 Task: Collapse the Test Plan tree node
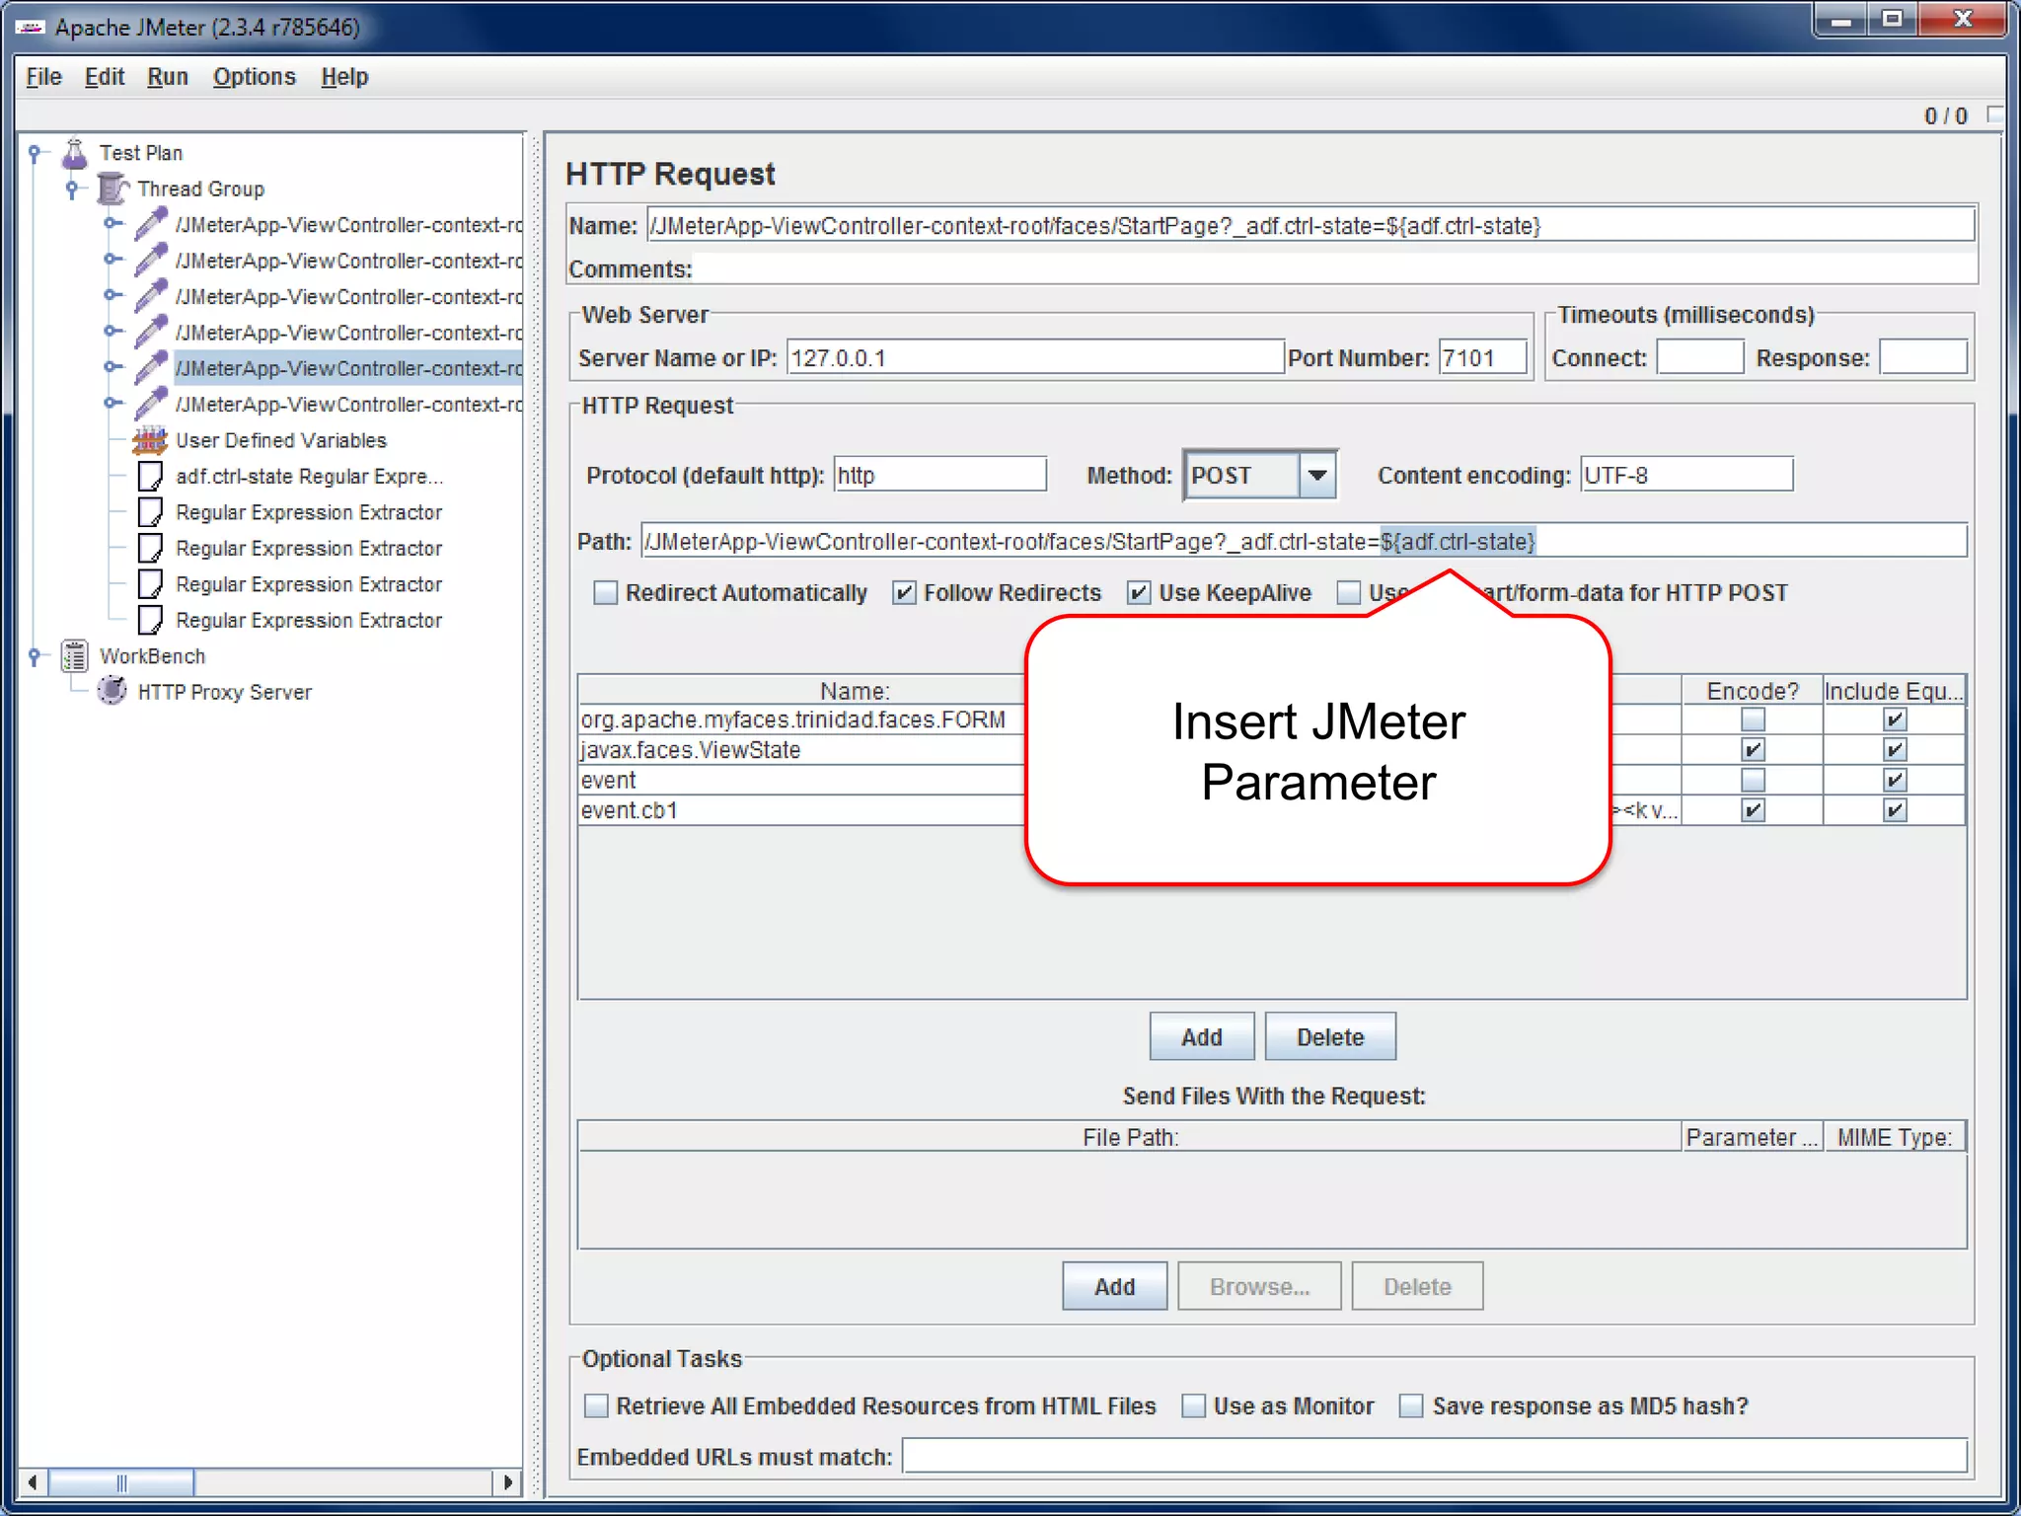[36, 153]
